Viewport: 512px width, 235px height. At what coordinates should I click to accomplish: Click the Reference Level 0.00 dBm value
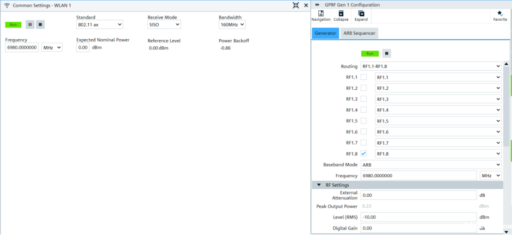(x=159, y=48)
